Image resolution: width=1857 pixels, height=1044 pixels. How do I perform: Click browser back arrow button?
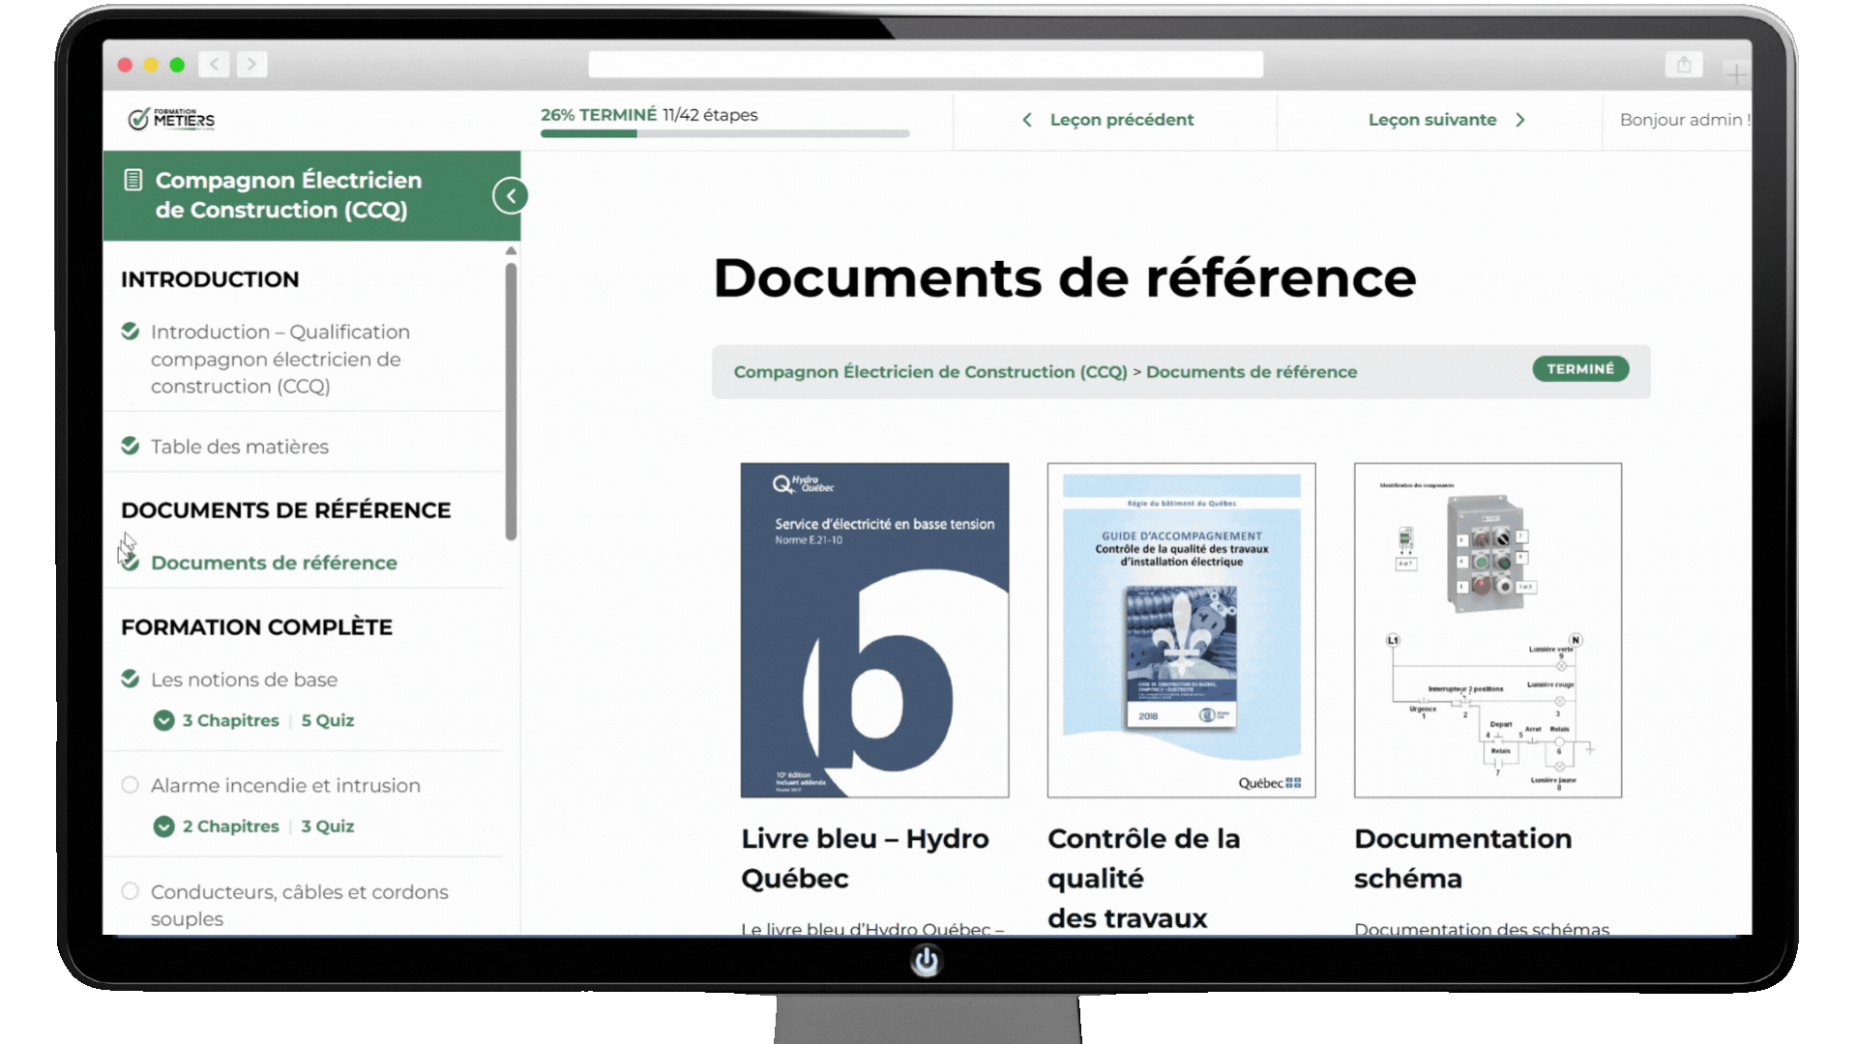tap(214, 65)
